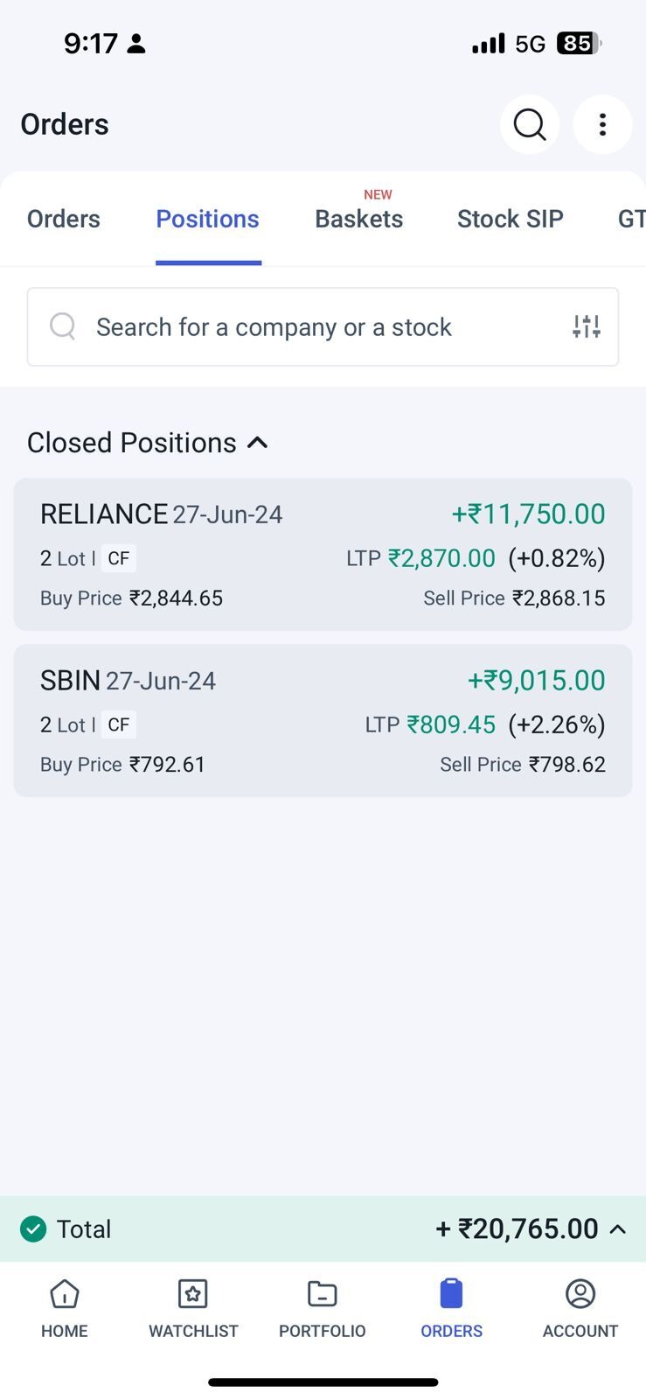Tap the Orders clipboard icon
The width and height of the screenshot is (646, 1400).
451,1294
